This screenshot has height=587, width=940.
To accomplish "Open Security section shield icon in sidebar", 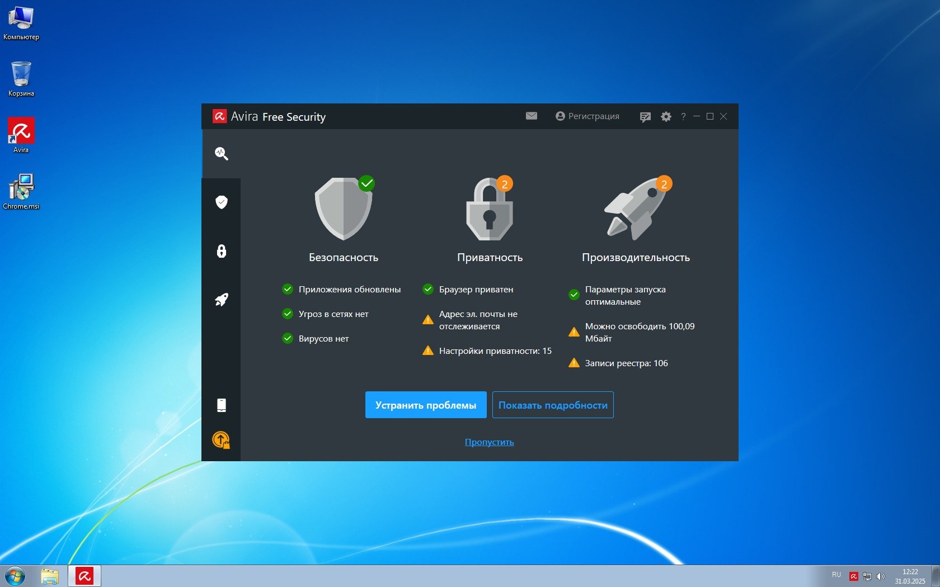I will click(x=221, y=202).
